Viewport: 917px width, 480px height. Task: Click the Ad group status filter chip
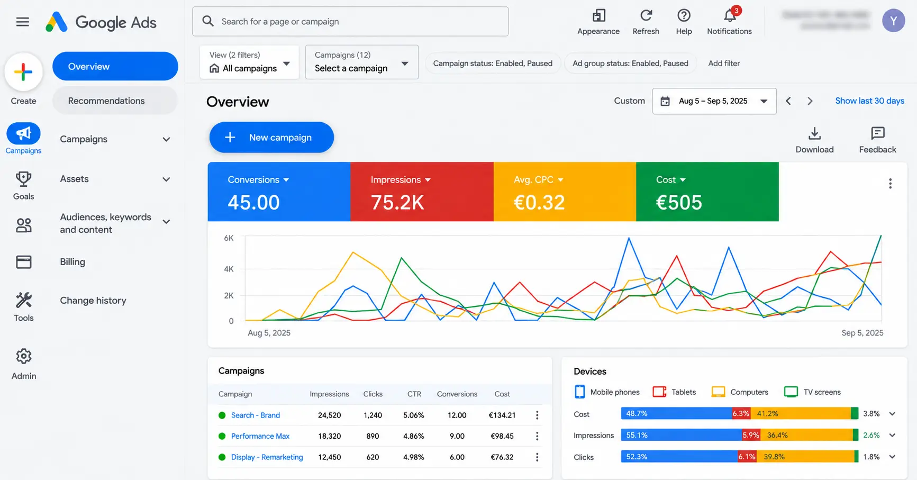630,64
